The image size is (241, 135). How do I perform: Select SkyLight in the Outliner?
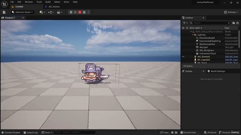[x=203, y=47]
